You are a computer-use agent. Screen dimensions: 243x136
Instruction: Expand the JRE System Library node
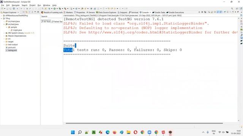click(x=4, y=33)
